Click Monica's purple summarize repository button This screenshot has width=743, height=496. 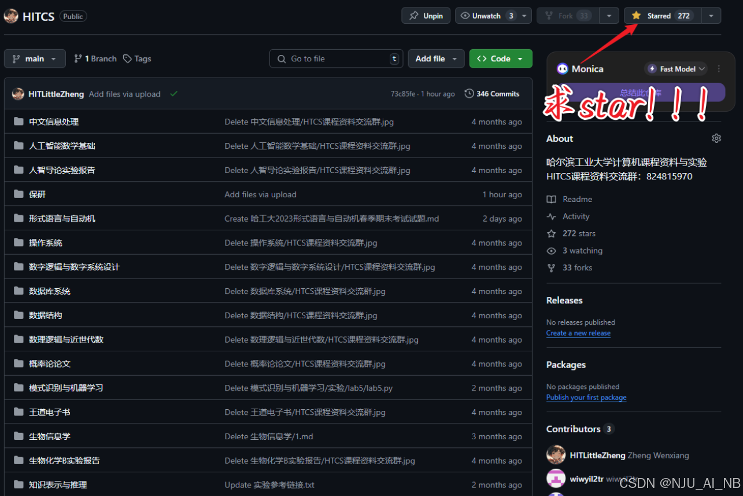click(641, 93)
